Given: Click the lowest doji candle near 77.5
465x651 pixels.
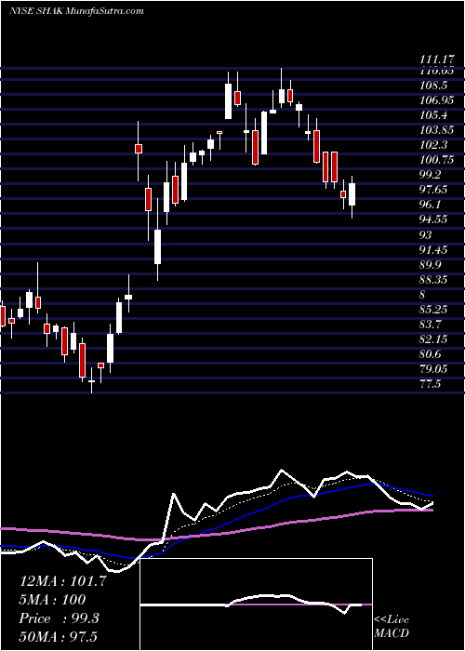Looking at the screenshot, I should 91,380.
